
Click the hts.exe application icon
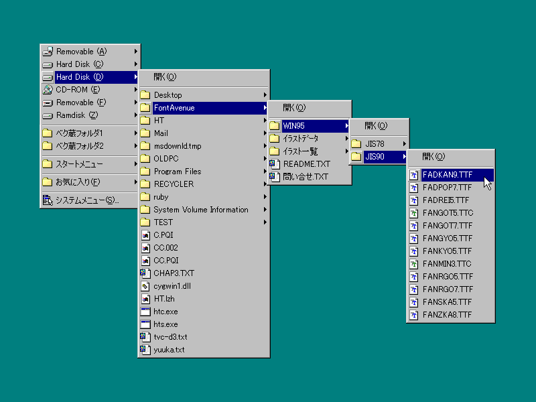click(x=145, y=324)
